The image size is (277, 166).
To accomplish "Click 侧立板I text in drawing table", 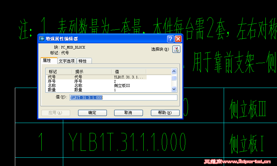I will (247, 144).
